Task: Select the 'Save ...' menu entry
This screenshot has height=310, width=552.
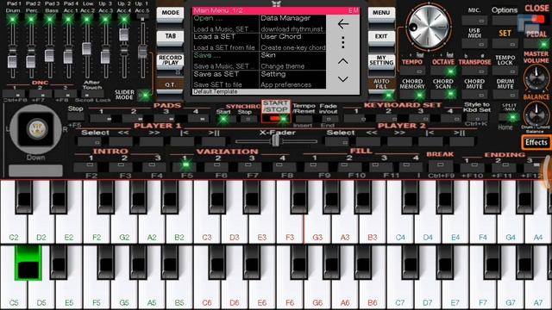Action: coord(226,60)
